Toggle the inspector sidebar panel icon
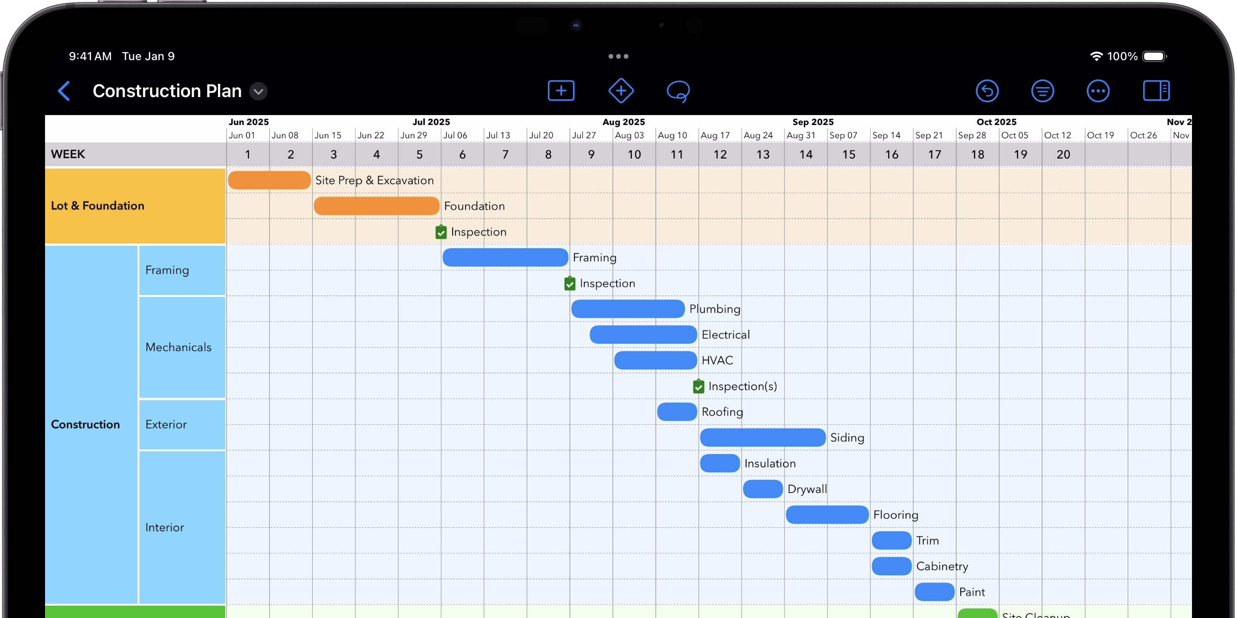This screenshot has height=618, width=1237. tap(1156, 90)
